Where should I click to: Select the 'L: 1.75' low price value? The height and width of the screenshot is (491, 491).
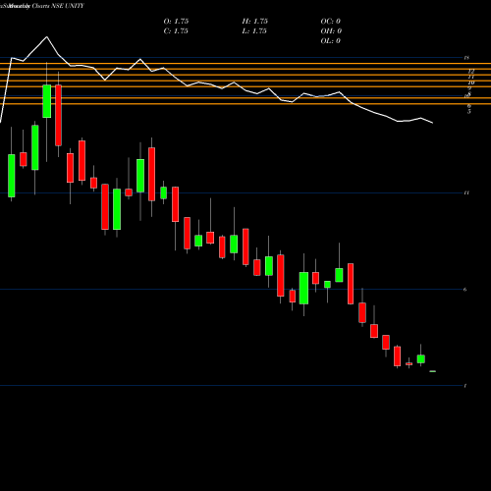coord(254,31)
